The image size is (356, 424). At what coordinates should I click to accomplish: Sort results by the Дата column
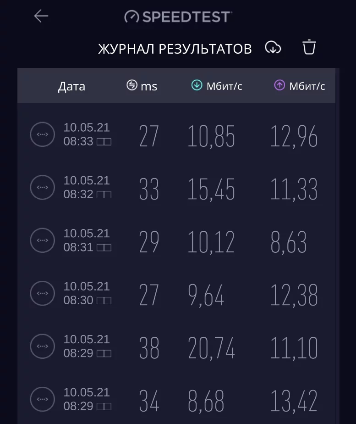point(71,86)
